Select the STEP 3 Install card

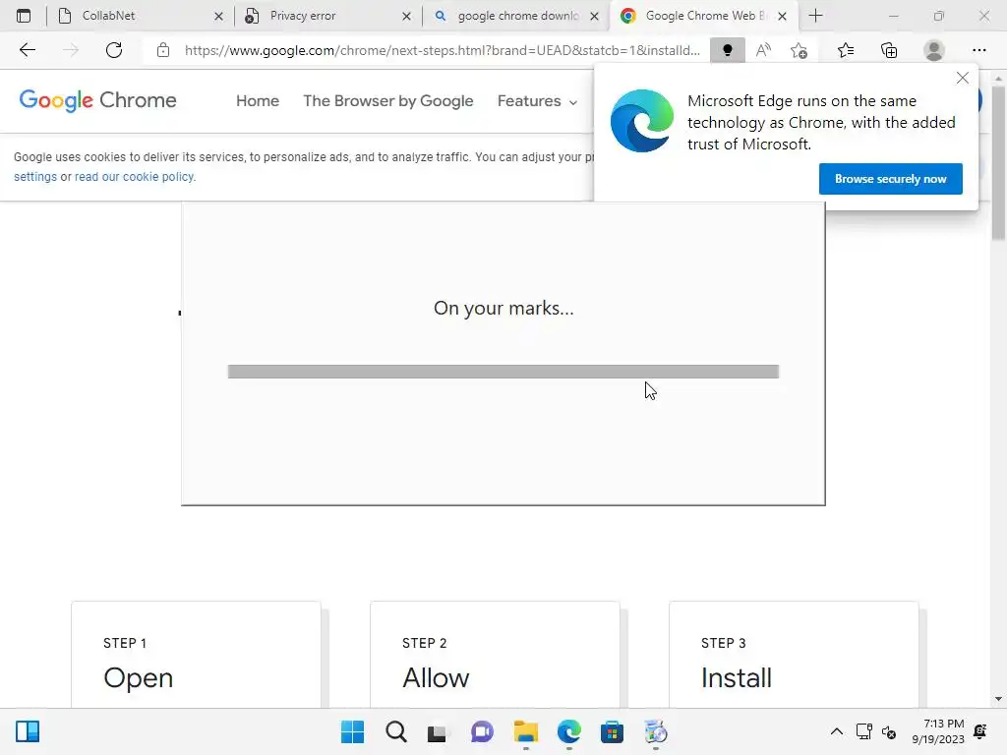[794, 655]
